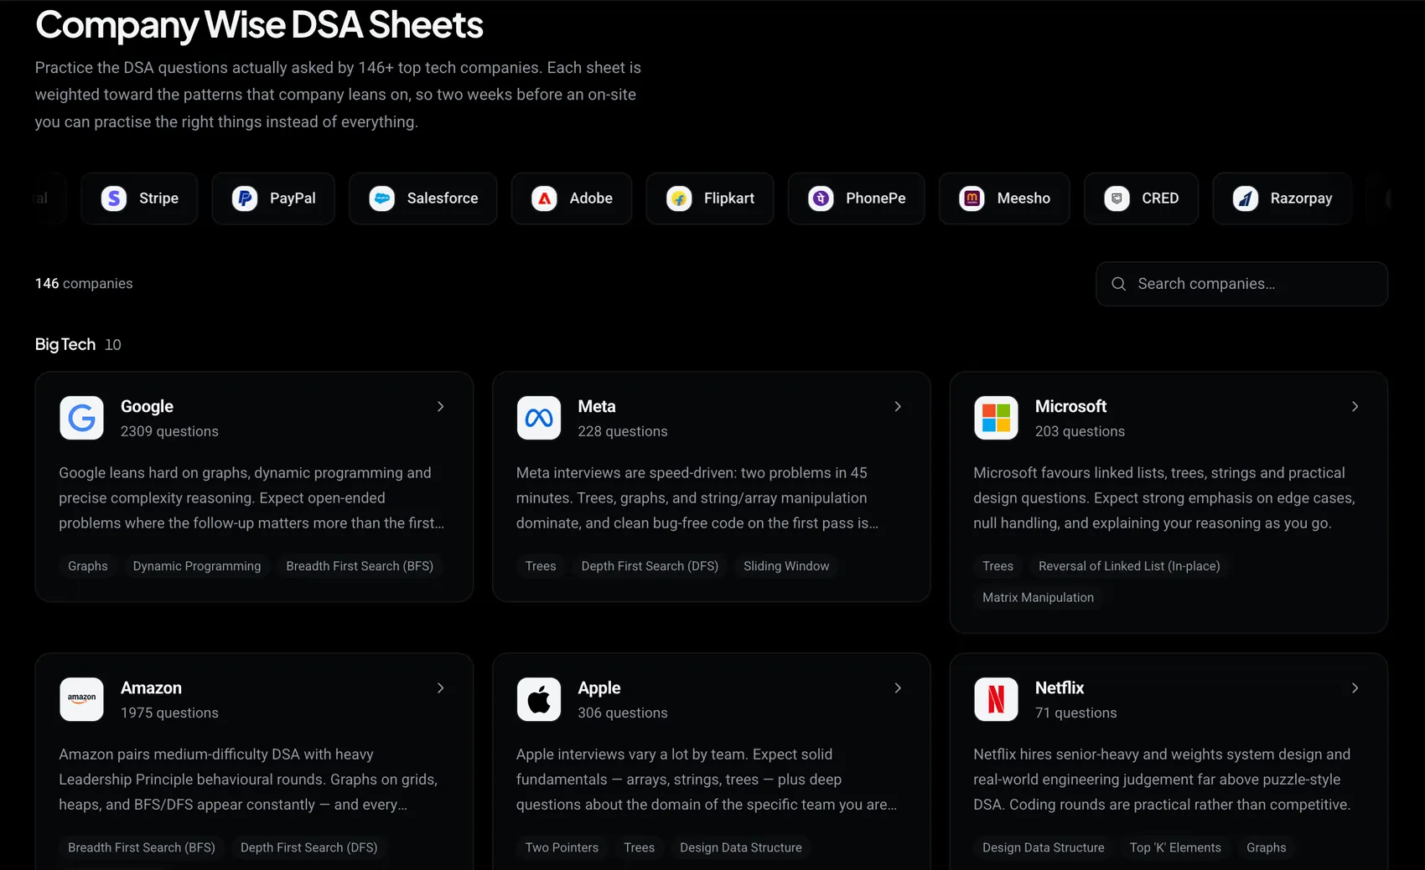Open the Microsoft company title link
This screenshot has width=1425, height=870.
(1070, 406)
